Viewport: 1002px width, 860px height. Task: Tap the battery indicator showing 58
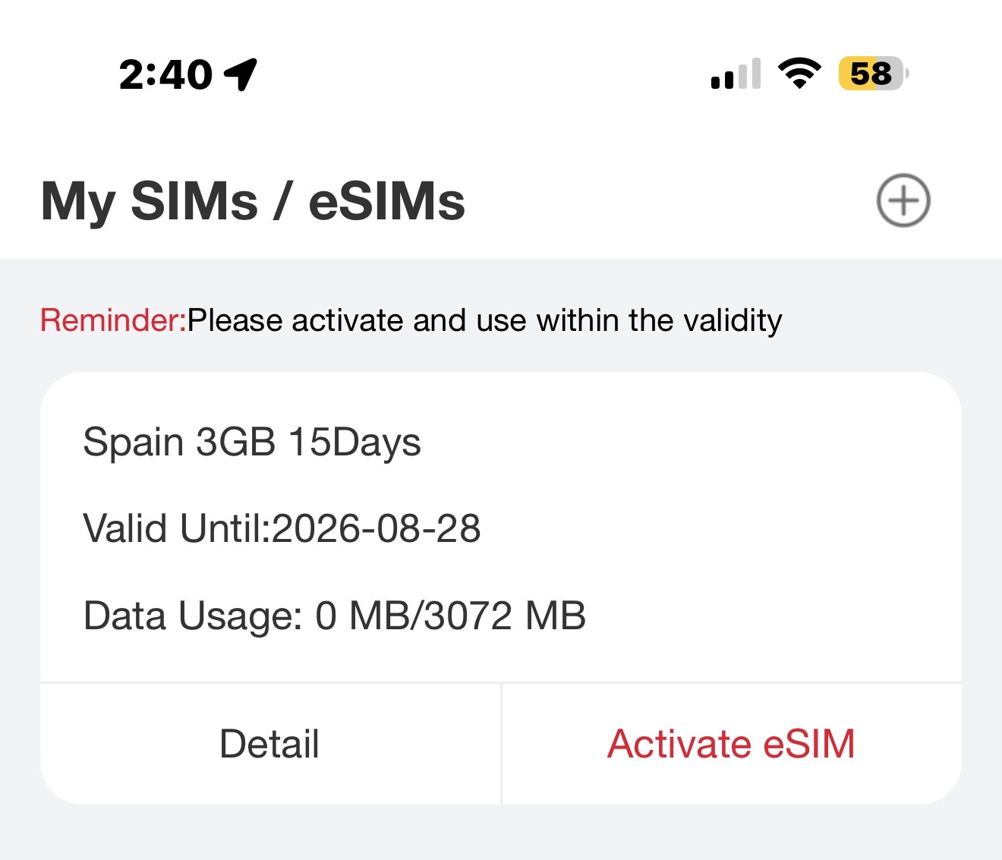point(873,74)
